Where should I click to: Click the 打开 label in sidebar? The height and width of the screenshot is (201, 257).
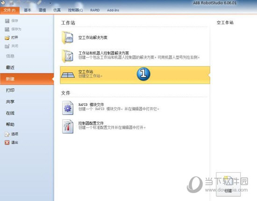click(14, 38)
